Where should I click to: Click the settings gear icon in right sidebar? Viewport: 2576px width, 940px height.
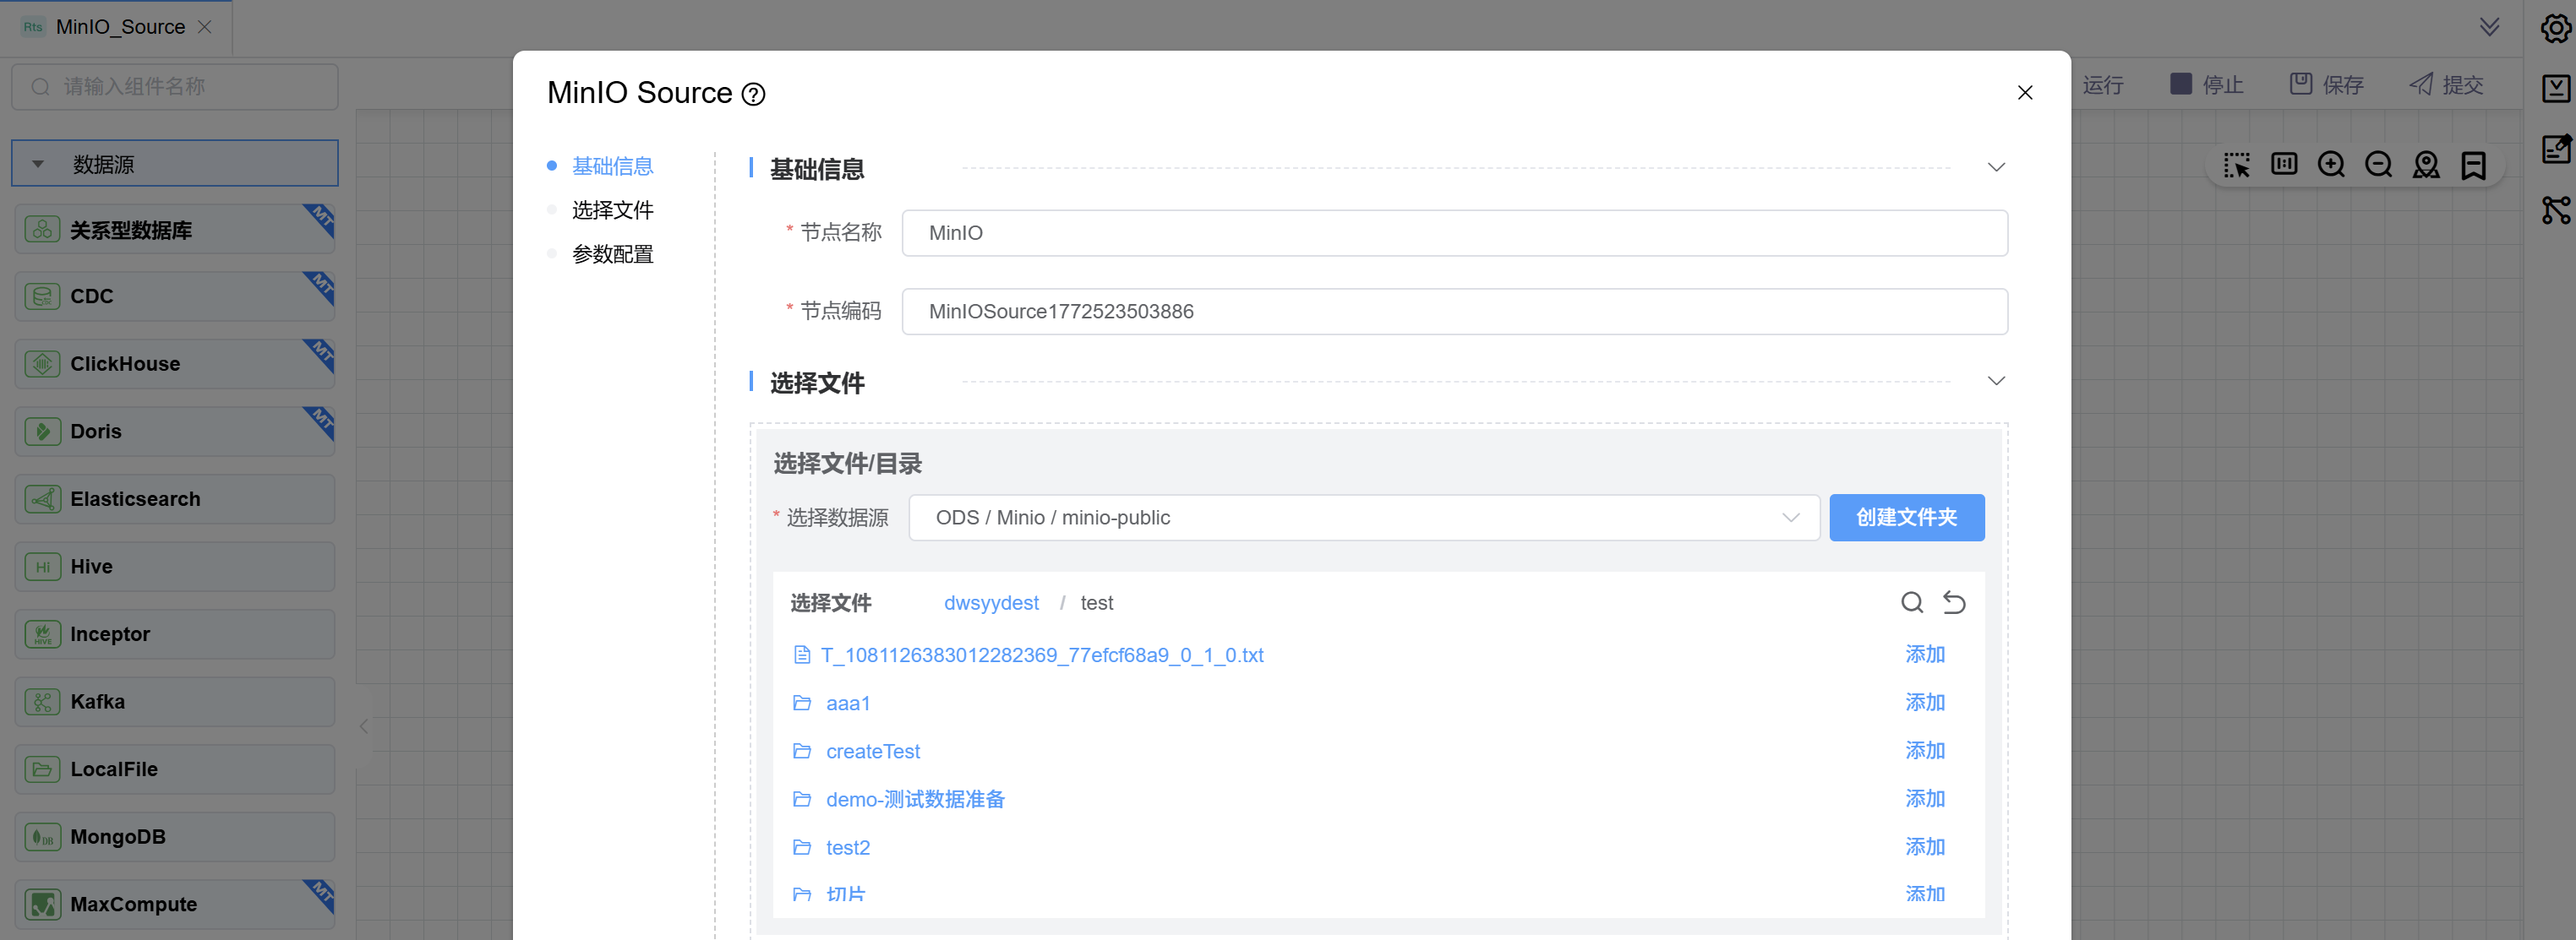(x=2555, y=28)
